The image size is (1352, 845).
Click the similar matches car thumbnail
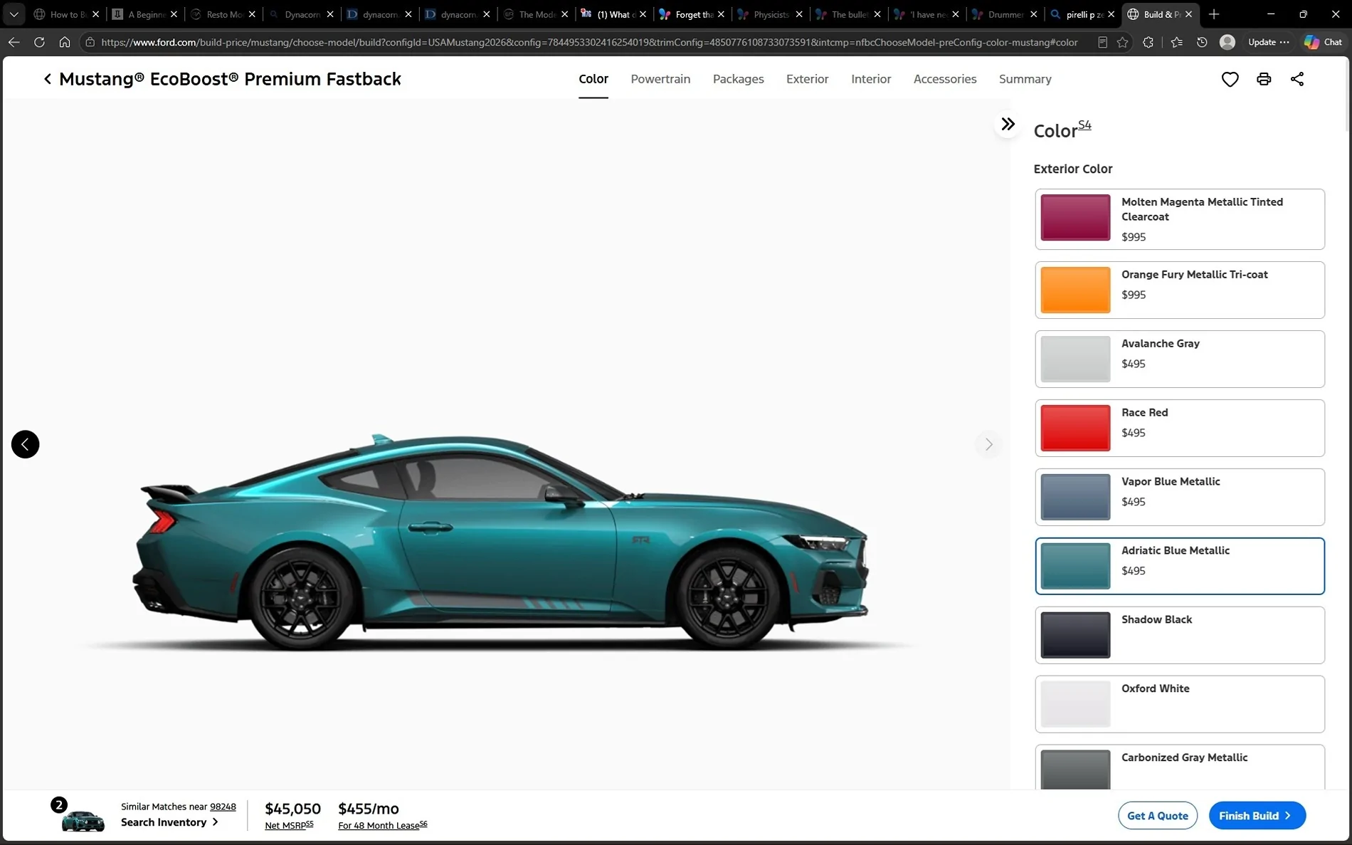pos(83,821)
